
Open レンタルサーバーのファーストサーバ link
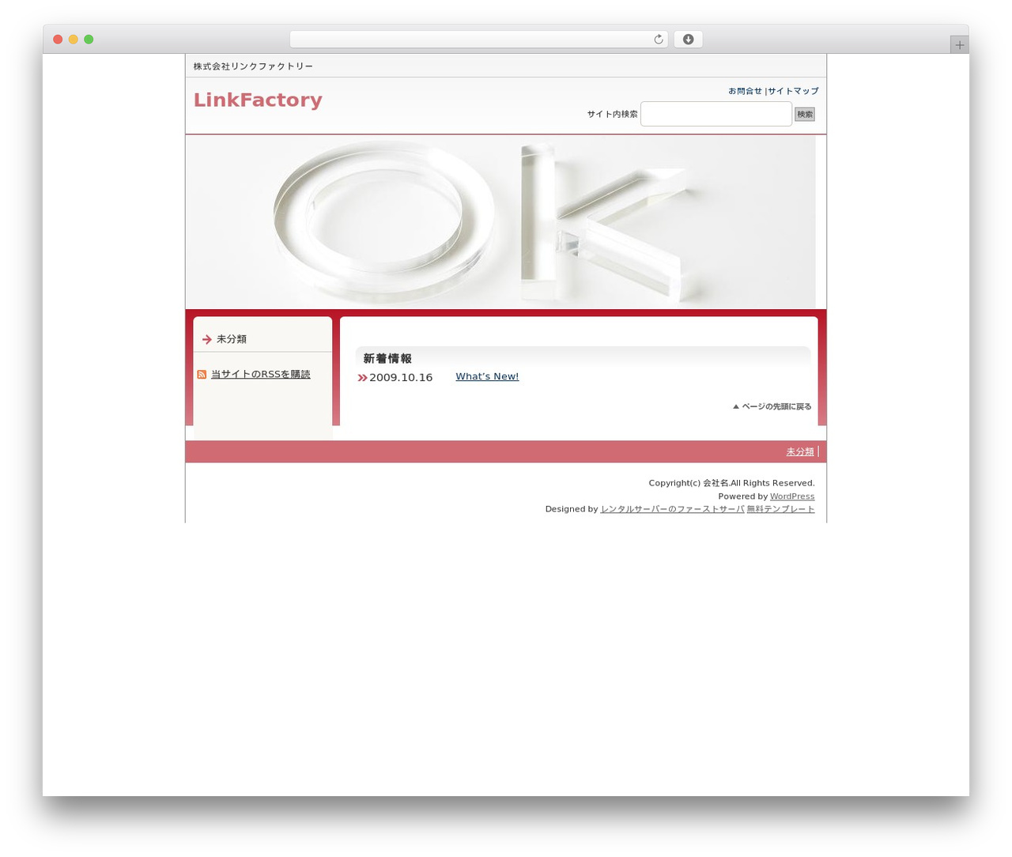pyautogui.click(x=672, y=509)
